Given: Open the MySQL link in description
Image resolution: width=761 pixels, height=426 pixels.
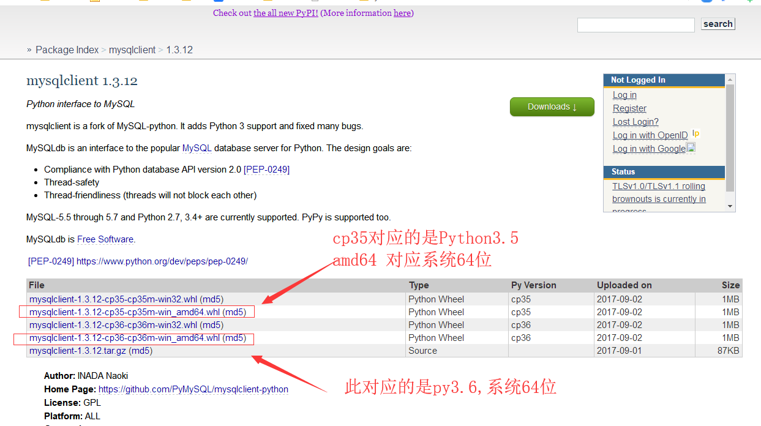Looking at the screenshot, I should tap(197, 148).
